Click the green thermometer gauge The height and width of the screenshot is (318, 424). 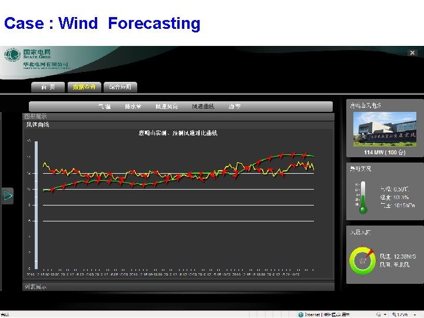click(x=363, y=197)
